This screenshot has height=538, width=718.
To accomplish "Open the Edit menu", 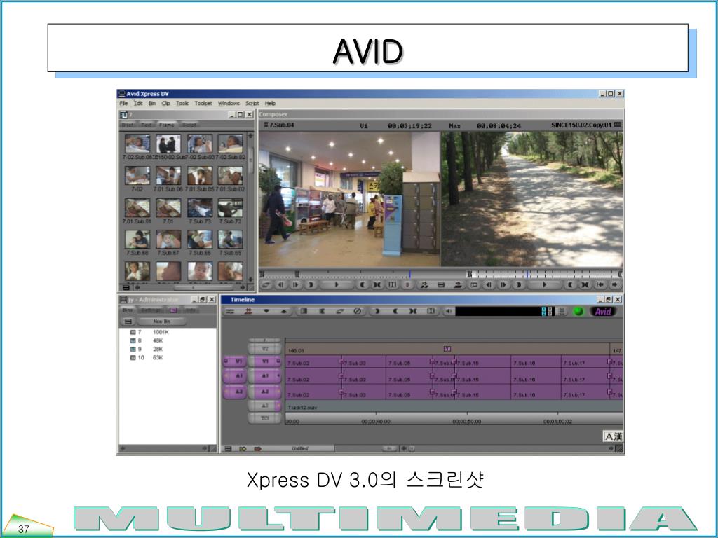I will pyautogui.click(x=138, y=104).
